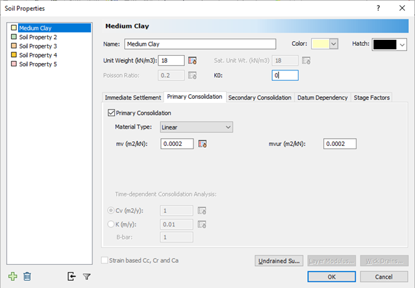415x288 pixels.
Task: Switch to the Immediate Settlement tab
Action: point(133,98)
